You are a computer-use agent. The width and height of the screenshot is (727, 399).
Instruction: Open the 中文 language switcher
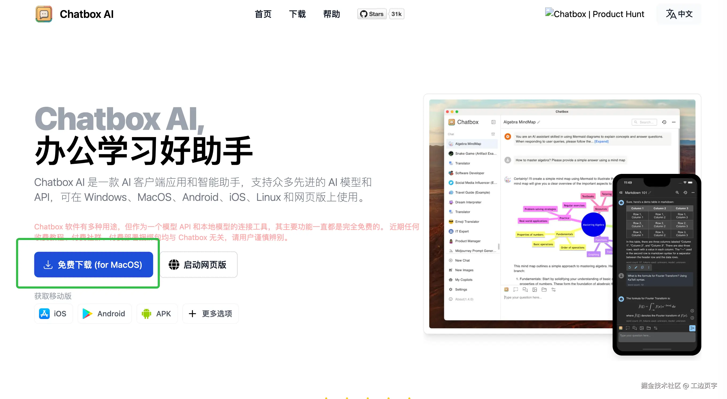click(679, 14)
